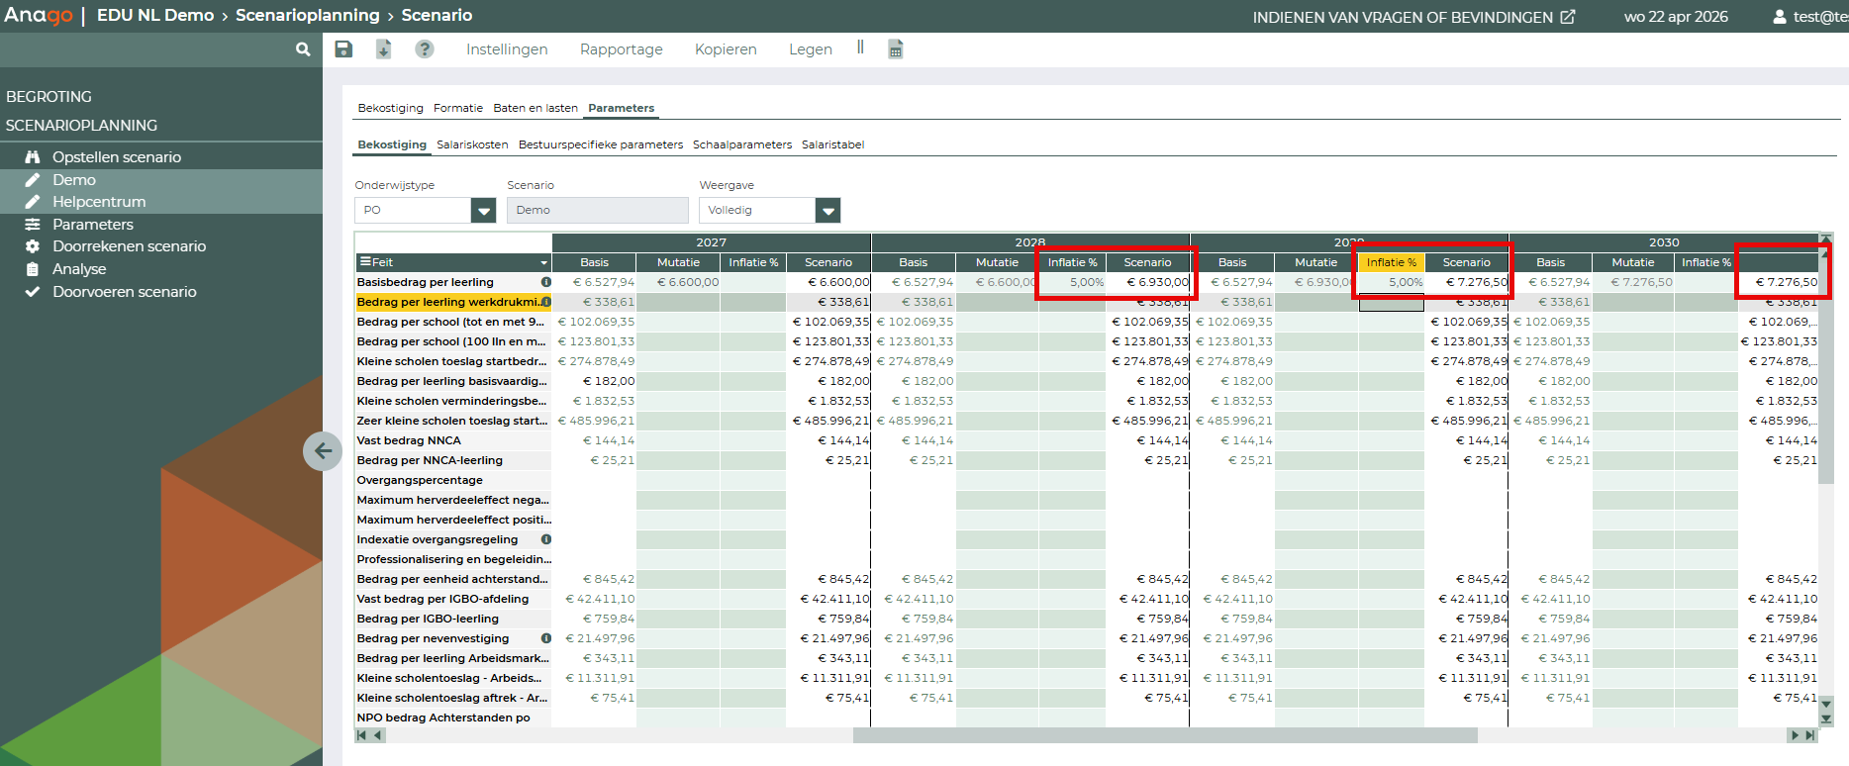Click the Scenario field showing Demo
The height and width of the screenshot is (766, 1849).
(x=597, y=210)
